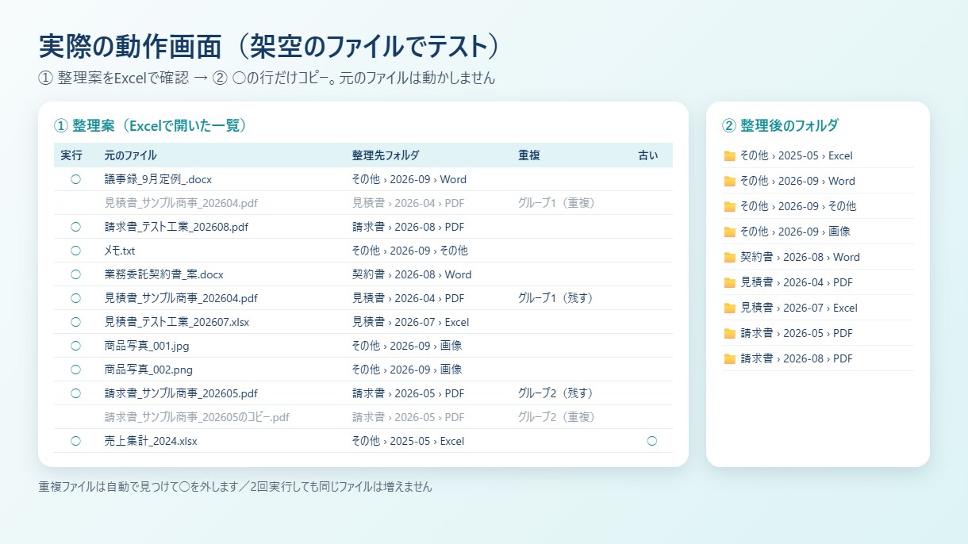Image resolution: width=968 pixels, height=544 pixels.
Task: Toggle the 実行 circle for 売上集計_2024.xlsx
Action: coord(76,441)
